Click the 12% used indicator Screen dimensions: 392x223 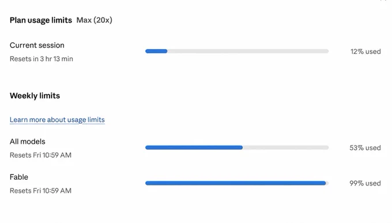365,51
